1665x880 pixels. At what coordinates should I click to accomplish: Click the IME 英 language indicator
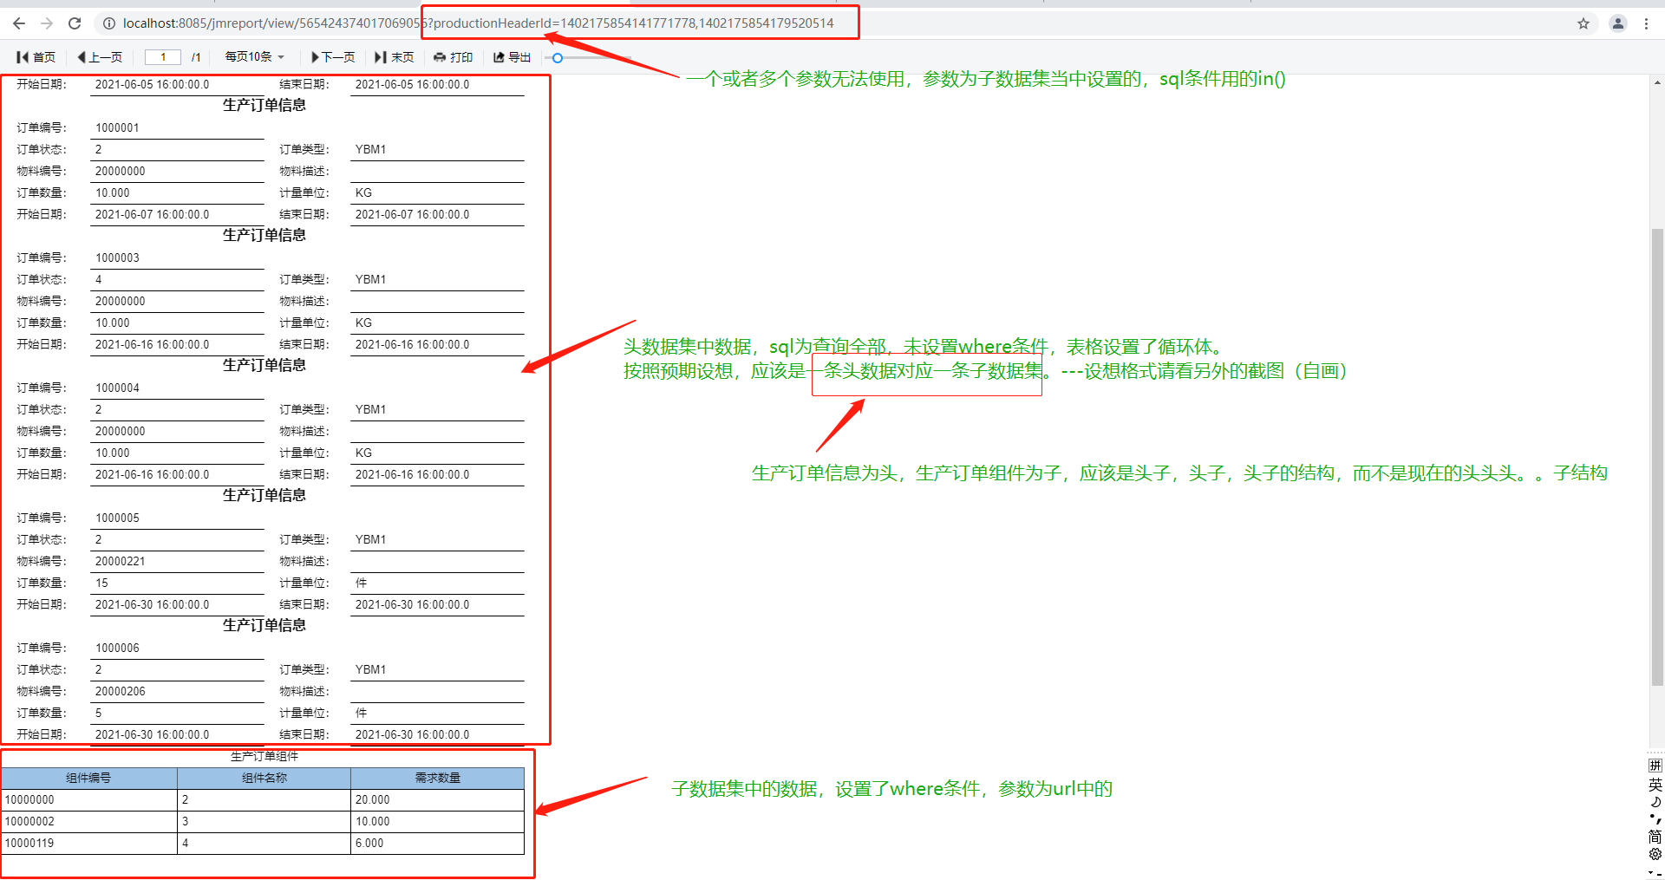coord(1655,785)
